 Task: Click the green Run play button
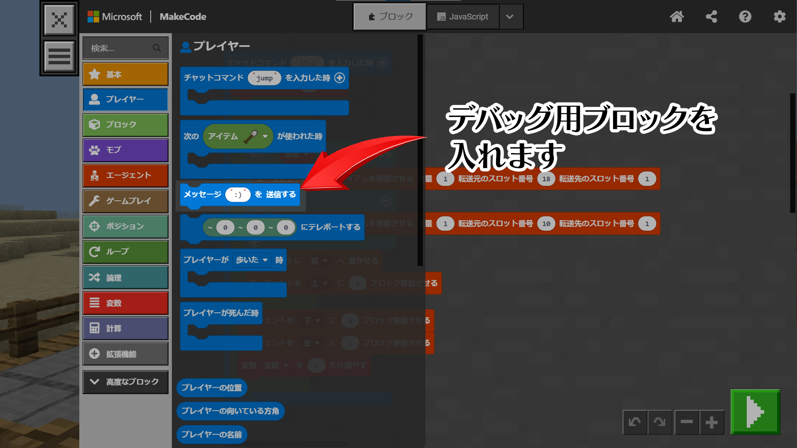point(755,412)
